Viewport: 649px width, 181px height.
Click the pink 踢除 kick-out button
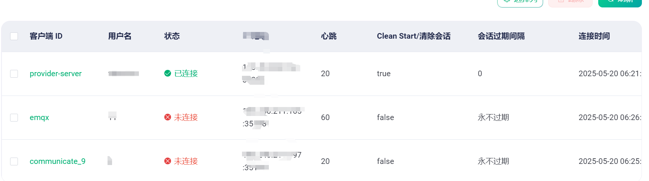click(x=570, y=2)
